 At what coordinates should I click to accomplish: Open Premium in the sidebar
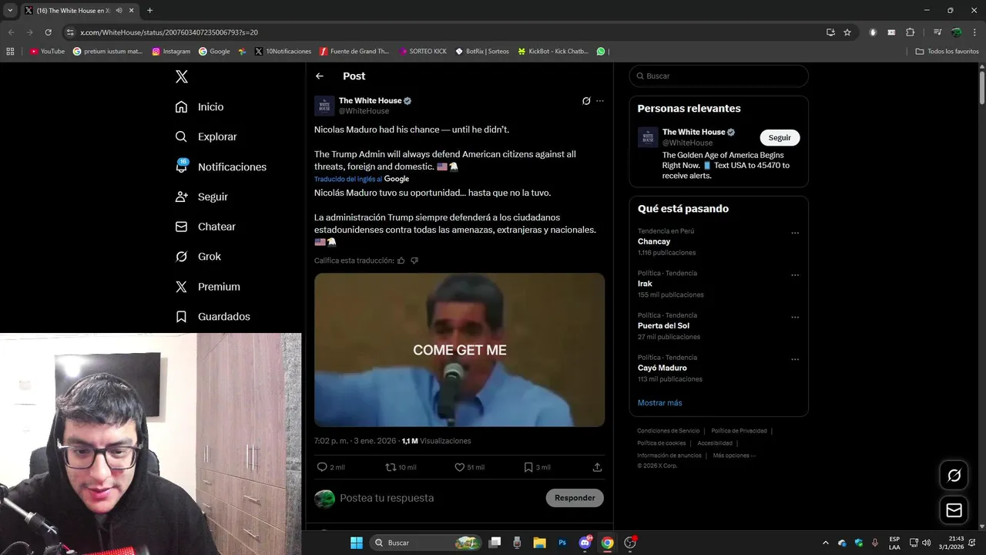tap(208, 287)
